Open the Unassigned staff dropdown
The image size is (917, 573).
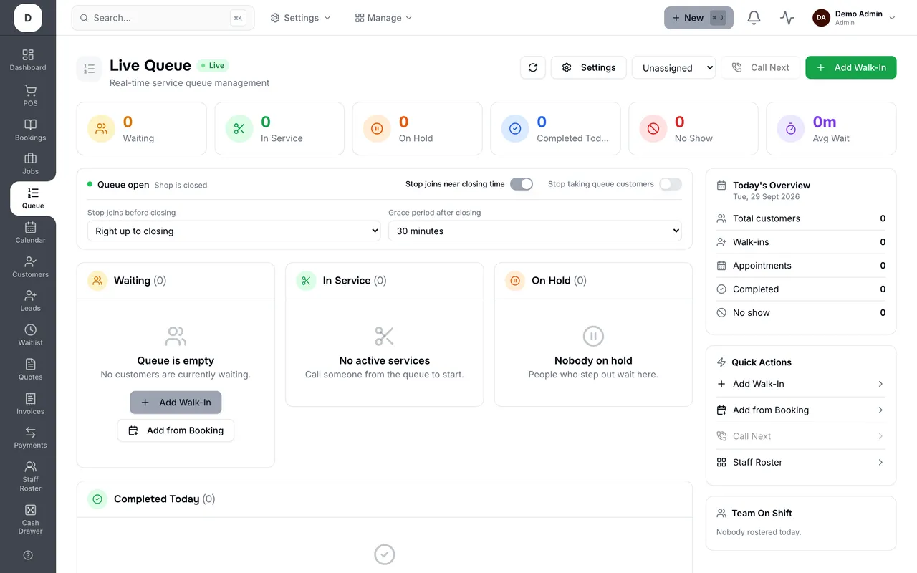673,67
